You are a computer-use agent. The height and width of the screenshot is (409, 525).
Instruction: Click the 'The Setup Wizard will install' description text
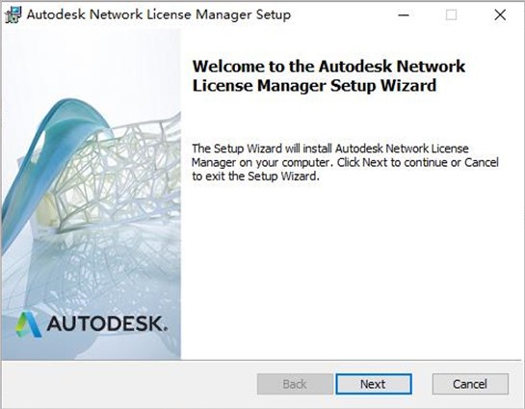[x=345, y=162]
